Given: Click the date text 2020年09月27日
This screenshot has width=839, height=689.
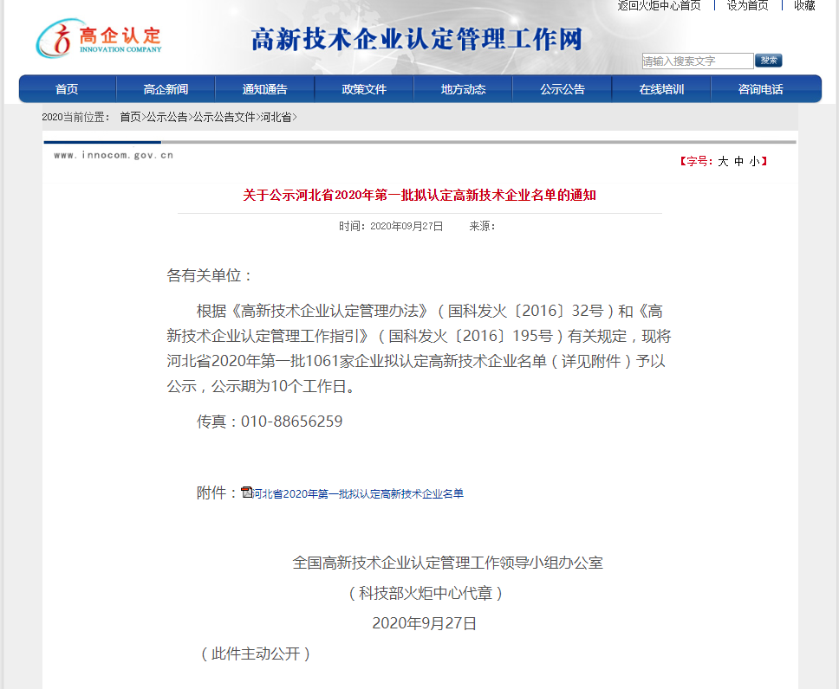Looking at the screenshot, I should (406, 226).
